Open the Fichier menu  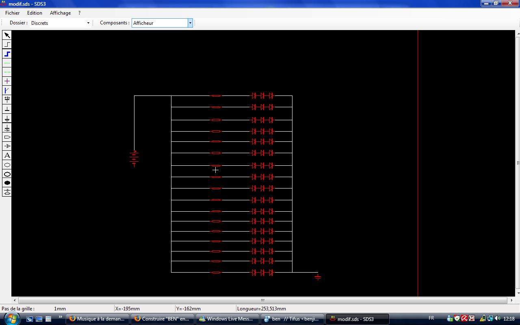(x=13, y=13)
